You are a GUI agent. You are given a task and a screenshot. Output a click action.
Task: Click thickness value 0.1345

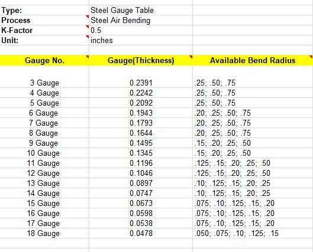point(141,153)
